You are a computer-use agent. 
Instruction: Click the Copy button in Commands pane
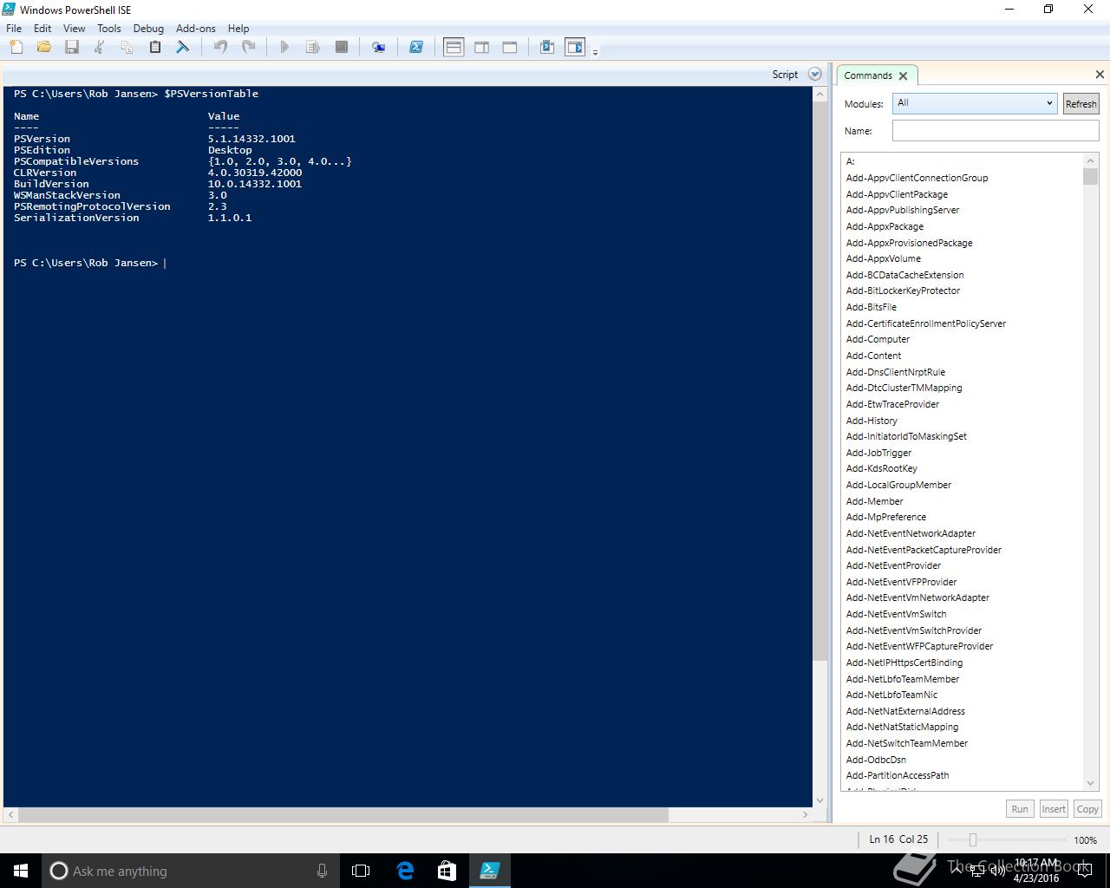pyautogui.click(x=1087, y=809)
